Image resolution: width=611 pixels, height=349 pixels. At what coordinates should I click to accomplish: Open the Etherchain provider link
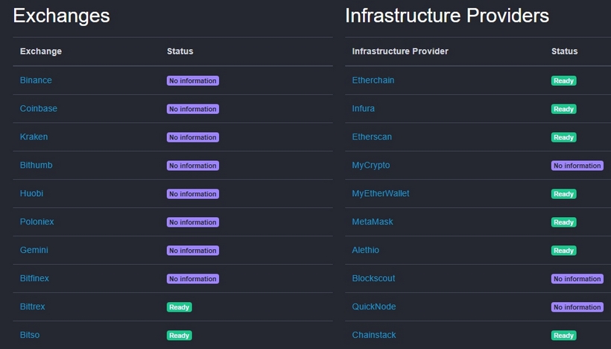click(x=373, y=81)
